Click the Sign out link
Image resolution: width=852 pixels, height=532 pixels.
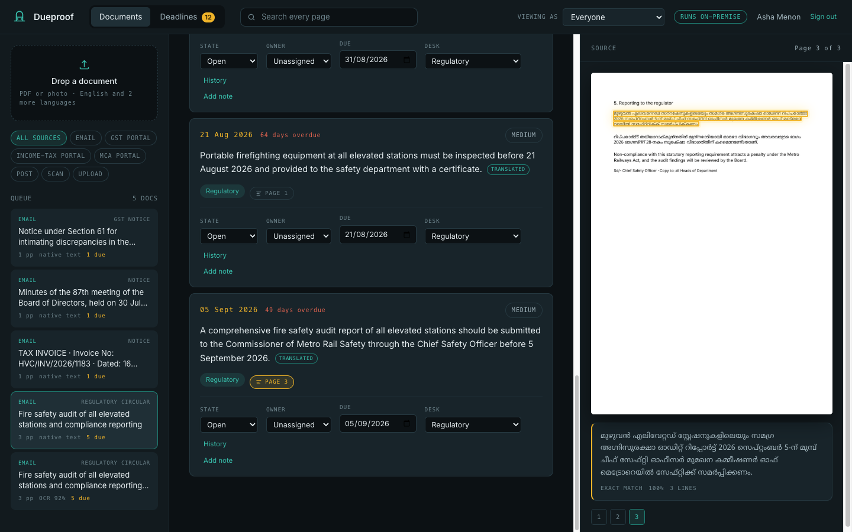click(823, 17)
